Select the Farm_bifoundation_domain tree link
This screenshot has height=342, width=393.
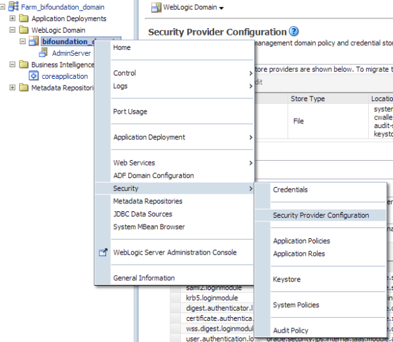[x=63, y=7]
